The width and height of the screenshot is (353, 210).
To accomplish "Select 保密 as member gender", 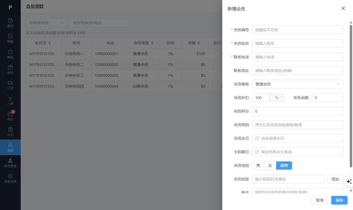I will pos(284,166).
